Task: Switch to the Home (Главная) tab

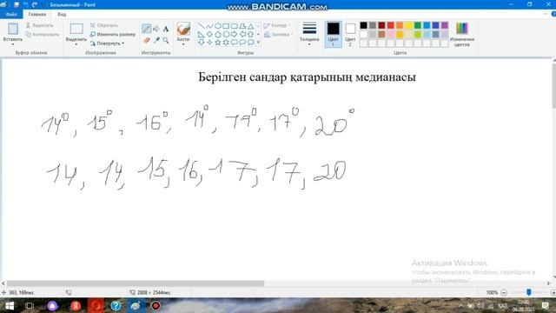Action: pyautogui.click(x=37, y=14)
